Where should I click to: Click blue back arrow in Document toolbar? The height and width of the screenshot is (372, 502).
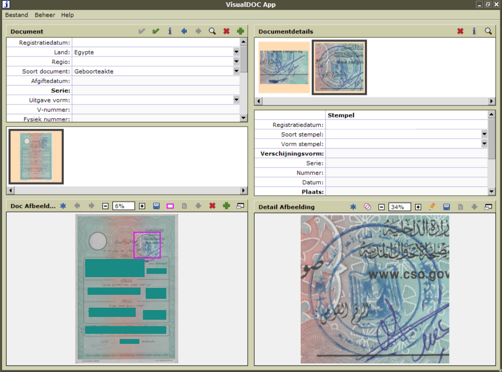click(184, 31)
